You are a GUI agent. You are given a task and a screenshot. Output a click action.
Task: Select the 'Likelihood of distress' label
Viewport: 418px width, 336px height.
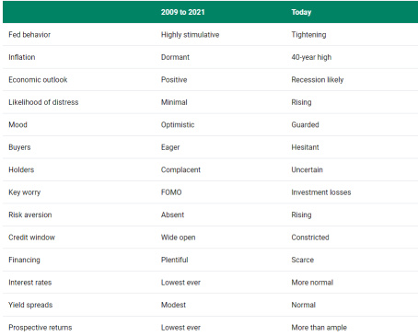43,102
